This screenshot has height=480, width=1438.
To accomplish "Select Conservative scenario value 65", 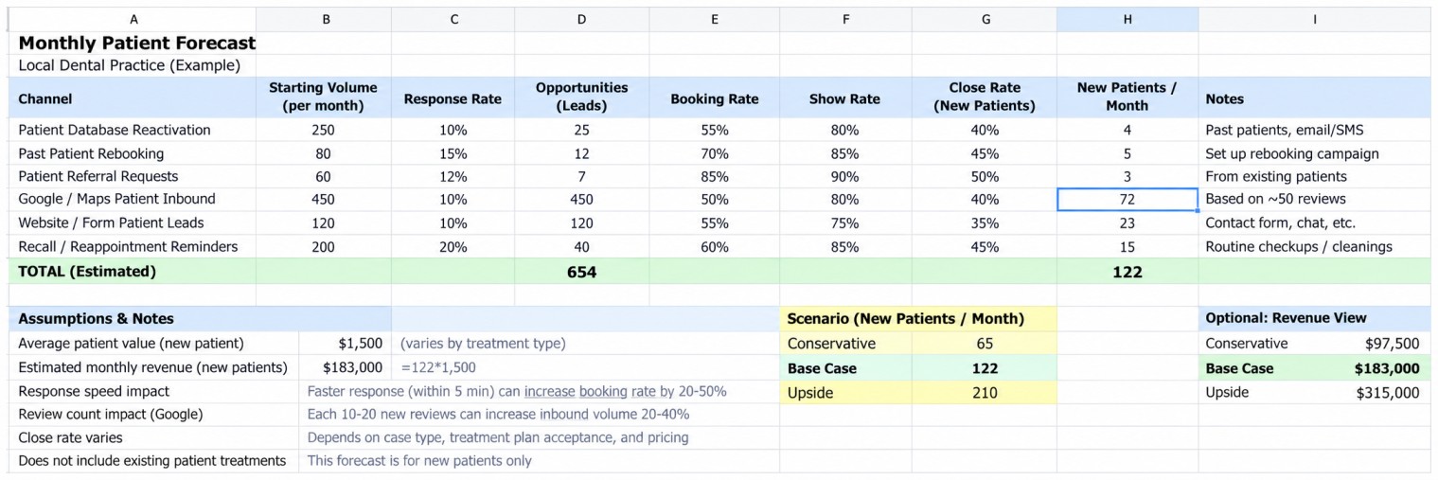I will point(985,344).
